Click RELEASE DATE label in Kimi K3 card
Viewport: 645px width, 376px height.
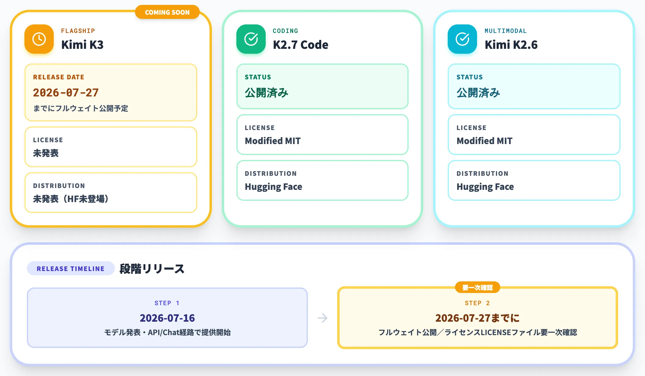pos(59,77)
